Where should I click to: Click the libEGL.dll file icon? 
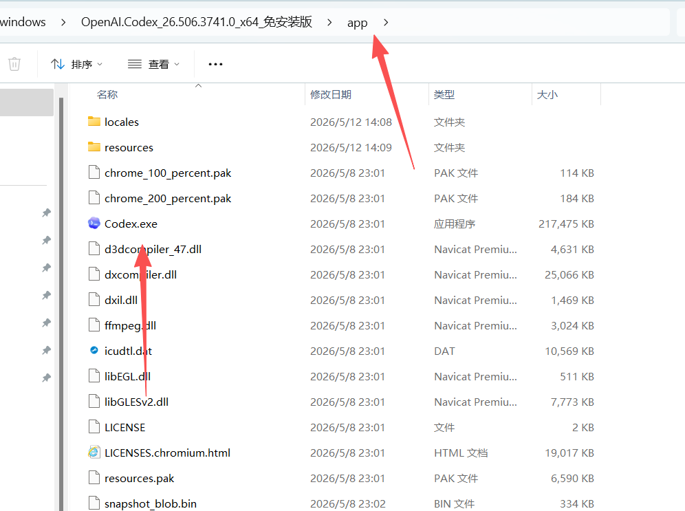(94, 376)
